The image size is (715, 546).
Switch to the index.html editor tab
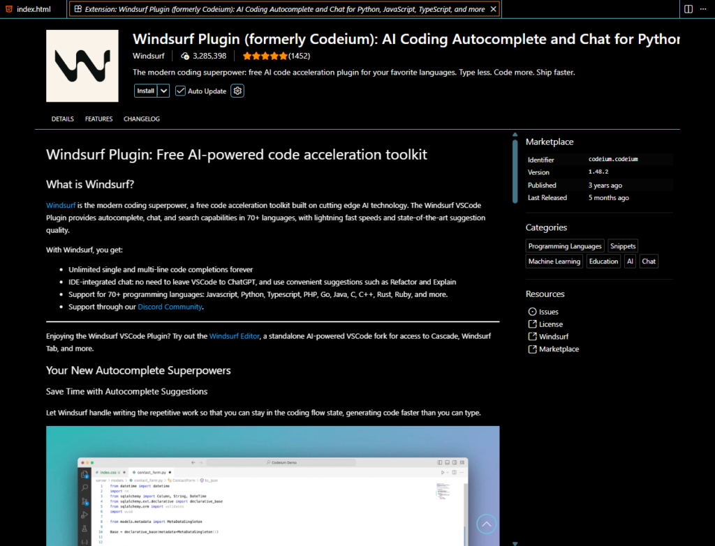click(x=33, y=9)
